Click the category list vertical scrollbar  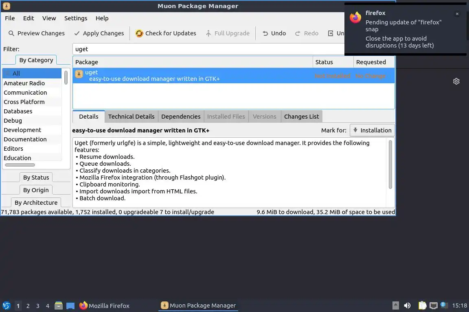click(x=66, y=78)
